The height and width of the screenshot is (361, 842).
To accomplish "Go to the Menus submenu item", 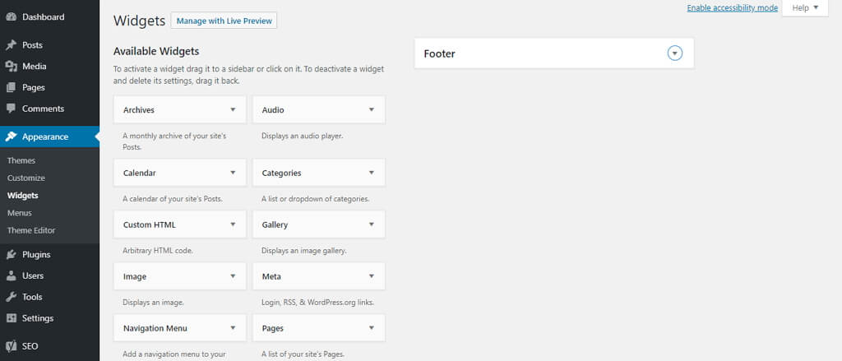I will coord(20,213).
